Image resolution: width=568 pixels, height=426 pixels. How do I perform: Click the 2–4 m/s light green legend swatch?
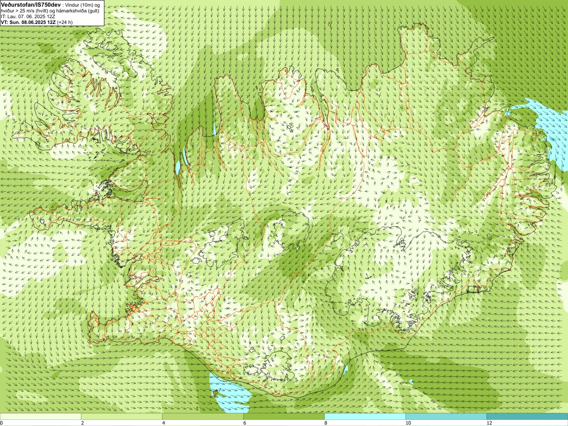pyautogui.click(x=122, y=417)
